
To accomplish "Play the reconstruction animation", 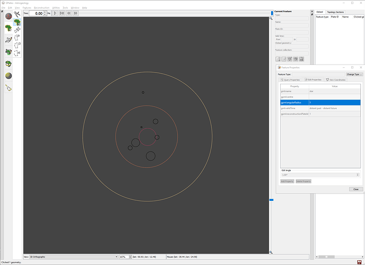I will 55,13.
